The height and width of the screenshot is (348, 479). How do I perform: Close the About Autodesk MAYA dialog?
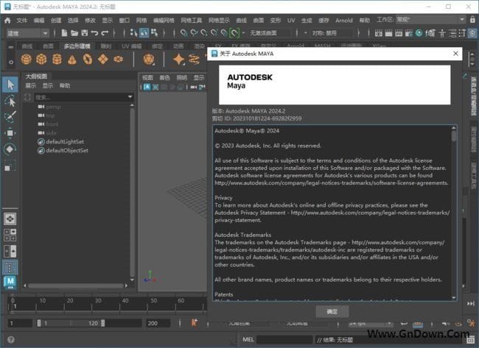[x=455, y=54]
